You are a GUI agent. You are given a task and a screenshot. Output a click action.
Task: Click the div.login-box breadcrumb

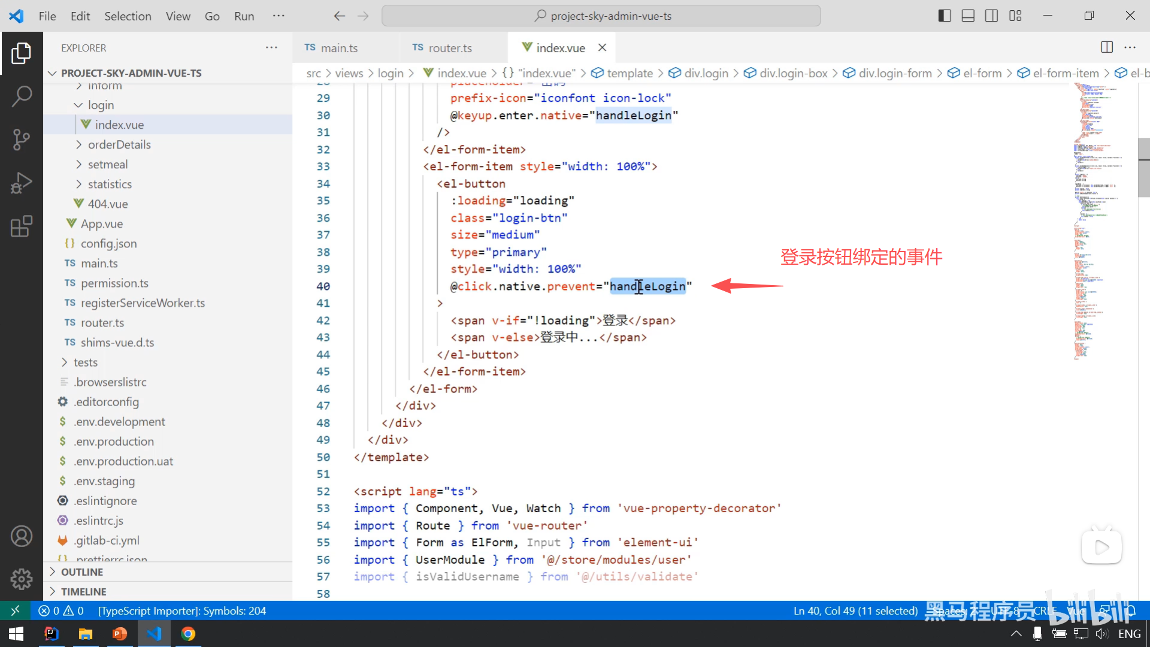[793, 73]
